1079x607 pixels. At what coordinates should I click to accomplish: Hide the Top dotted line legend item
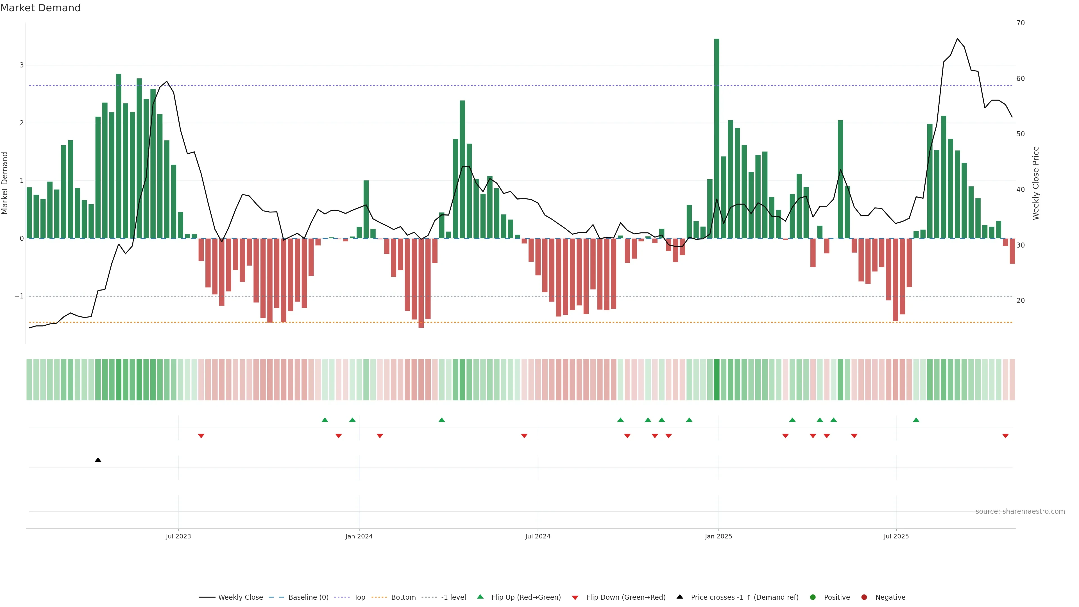359,597
